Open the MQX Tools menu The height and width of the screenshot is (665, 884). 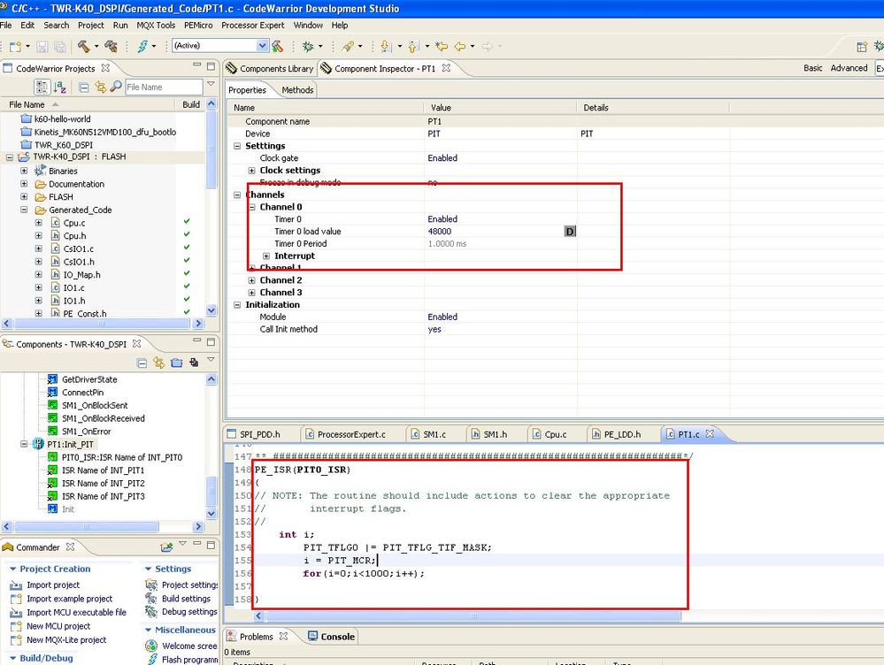tap(156, 26)
